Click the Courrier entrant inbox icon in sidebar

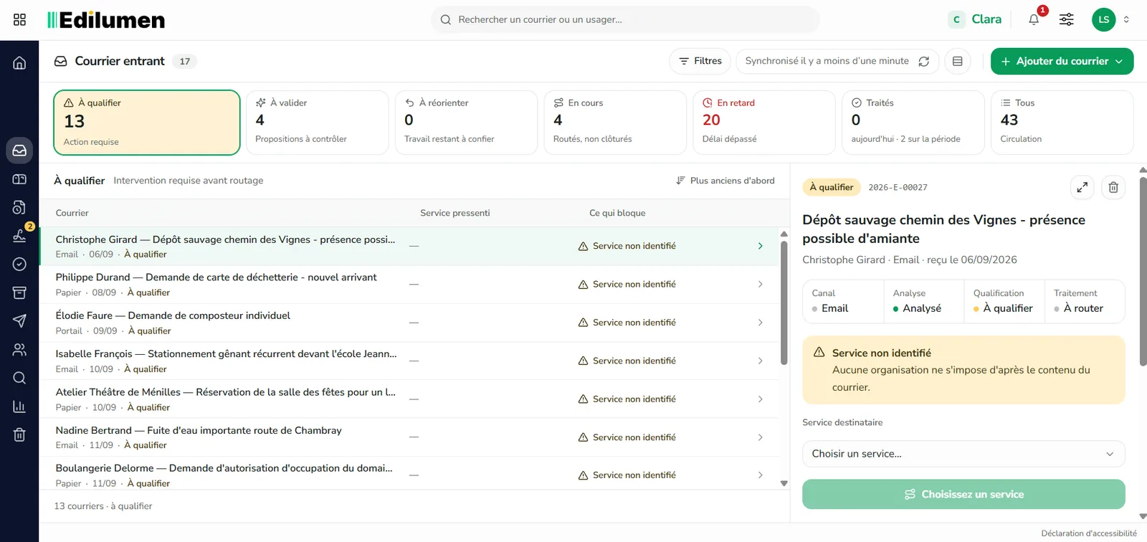19,151
